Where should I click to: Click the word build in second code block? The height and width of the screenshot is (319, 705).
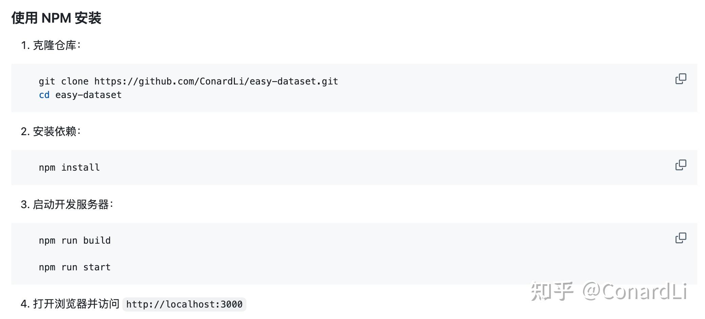click(97, 241)
